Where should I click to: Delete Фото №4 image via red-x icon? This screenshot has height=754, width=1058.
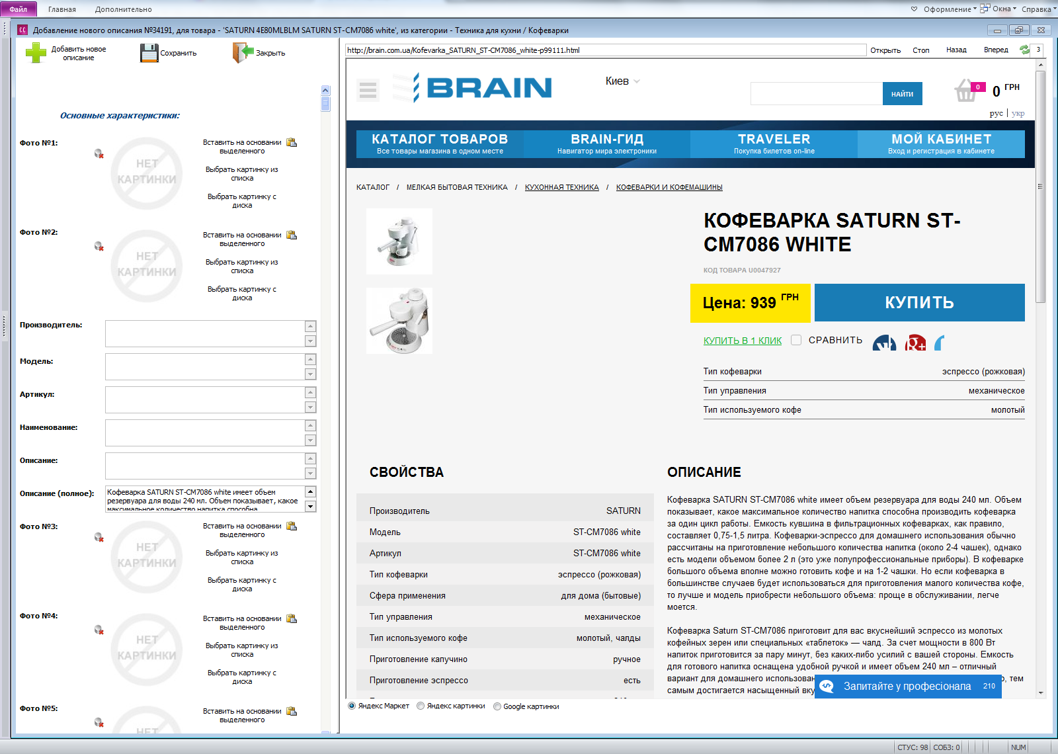tap(99, 630)
